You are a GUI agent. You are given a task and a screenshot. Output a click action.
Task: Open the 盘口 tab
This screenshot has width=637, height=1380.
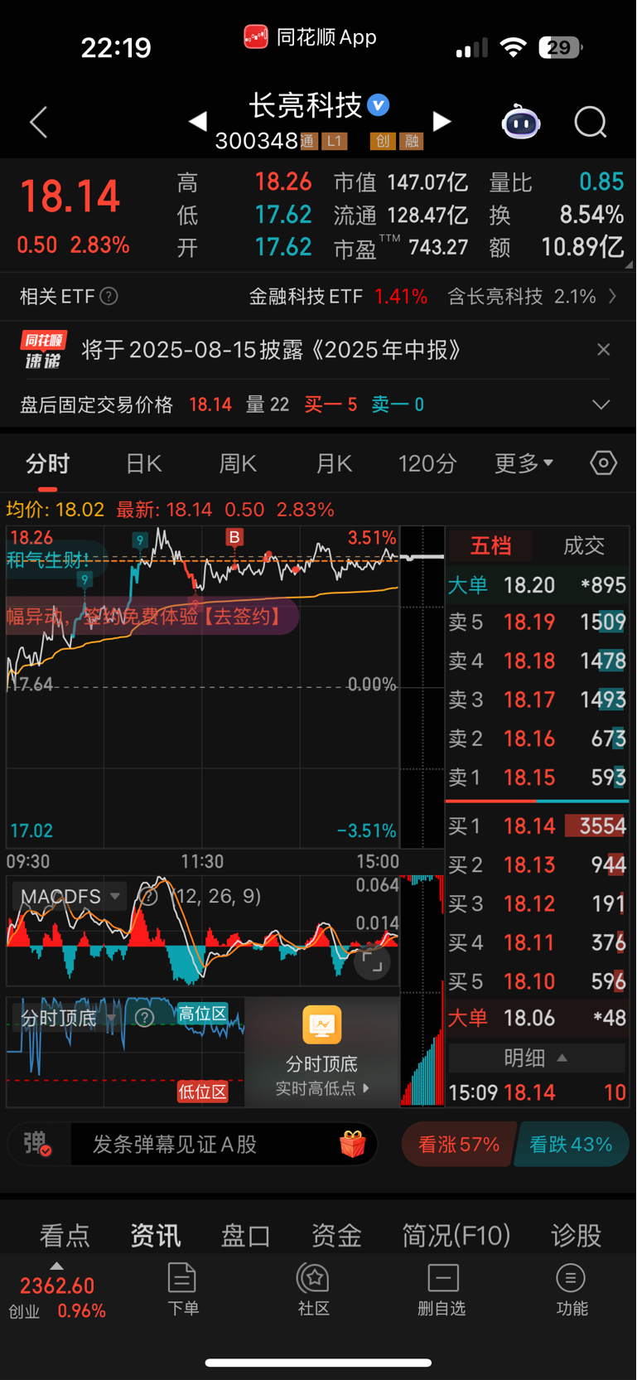[245, 1236]
